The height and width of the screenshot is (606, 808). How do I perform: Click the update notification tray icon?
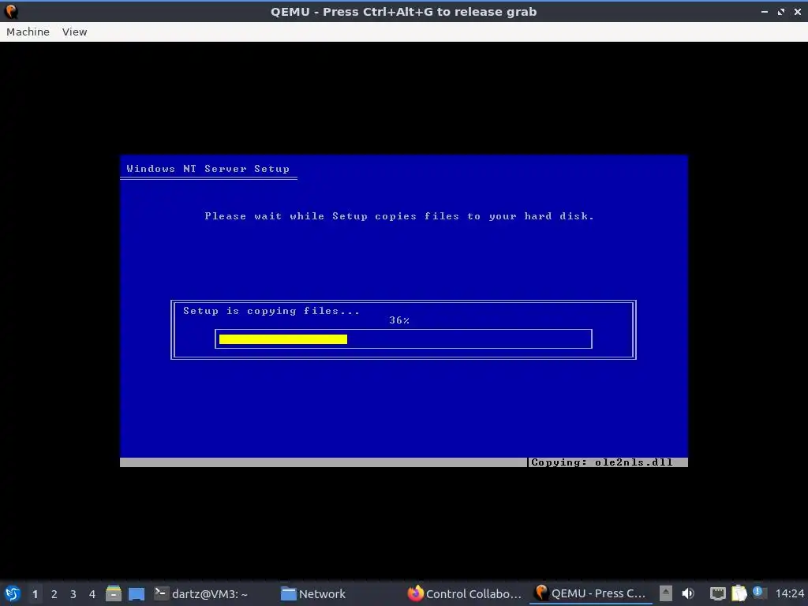click(758, 593)
